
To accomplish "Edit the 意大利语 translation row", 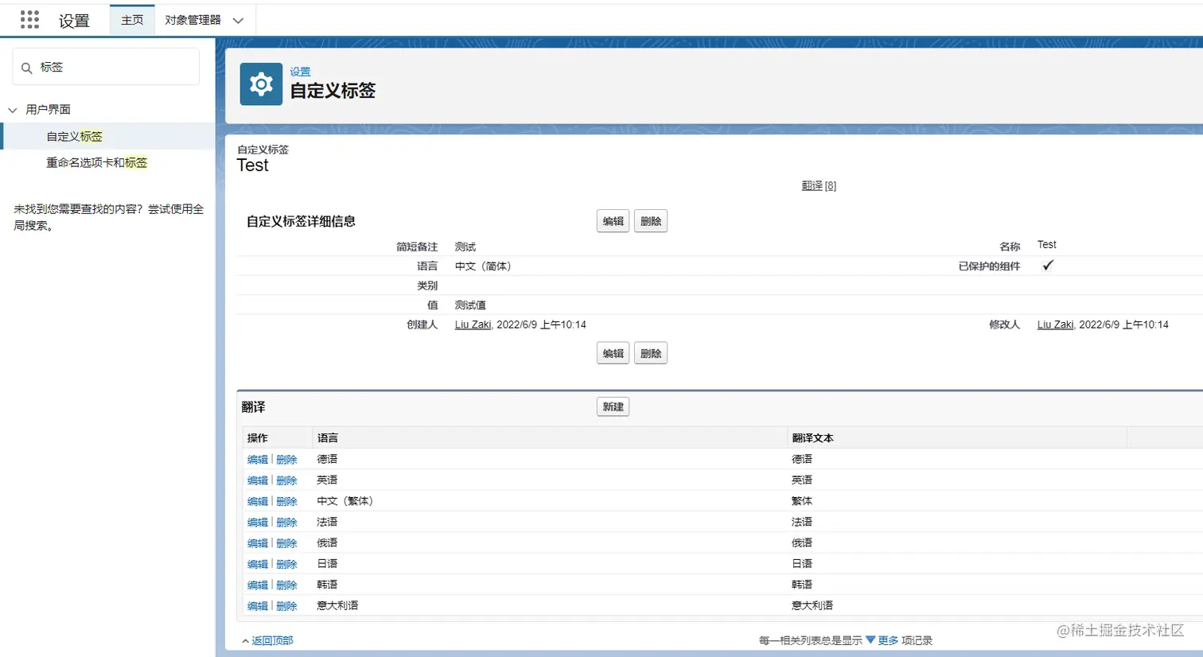I will point(258,606).
